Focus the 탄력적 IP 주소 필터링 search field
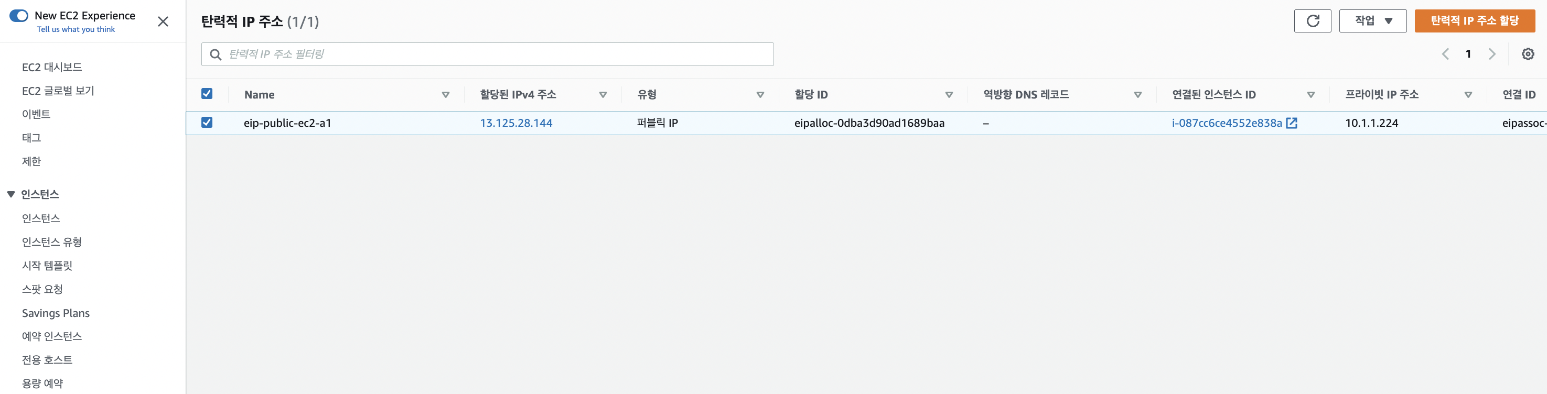The image size is (1547, 394). click(x=487, y=54)
